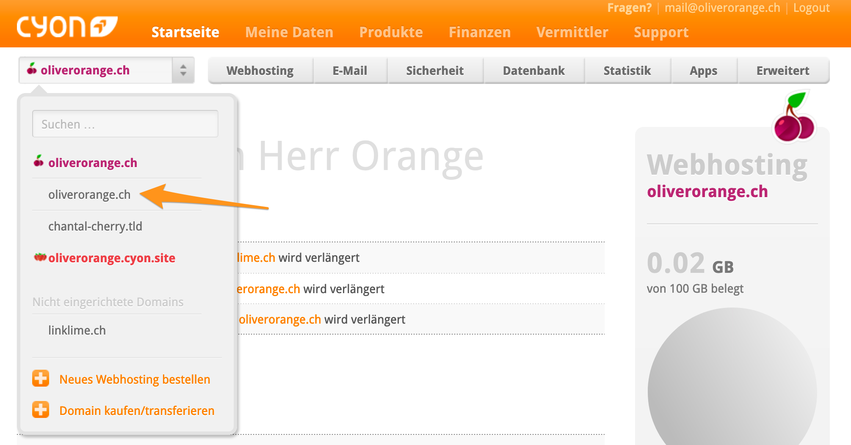
Task: Click the 'Nicht eingerichtete Domains' label
Action: 108,302
